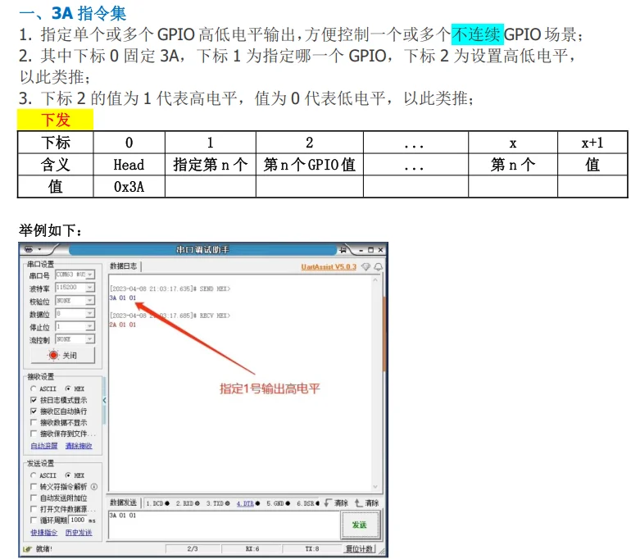
Task: Click the red received data 2A 01 01
Action: coord(123,325)
